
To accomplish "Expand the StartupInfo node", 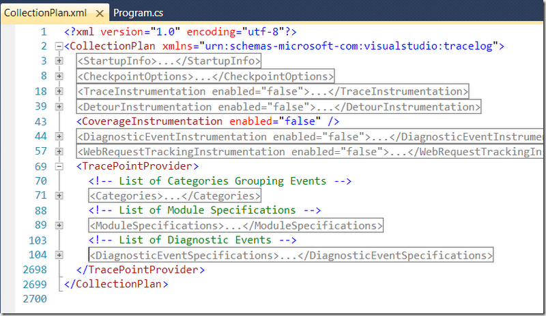I will pos(59,61).
